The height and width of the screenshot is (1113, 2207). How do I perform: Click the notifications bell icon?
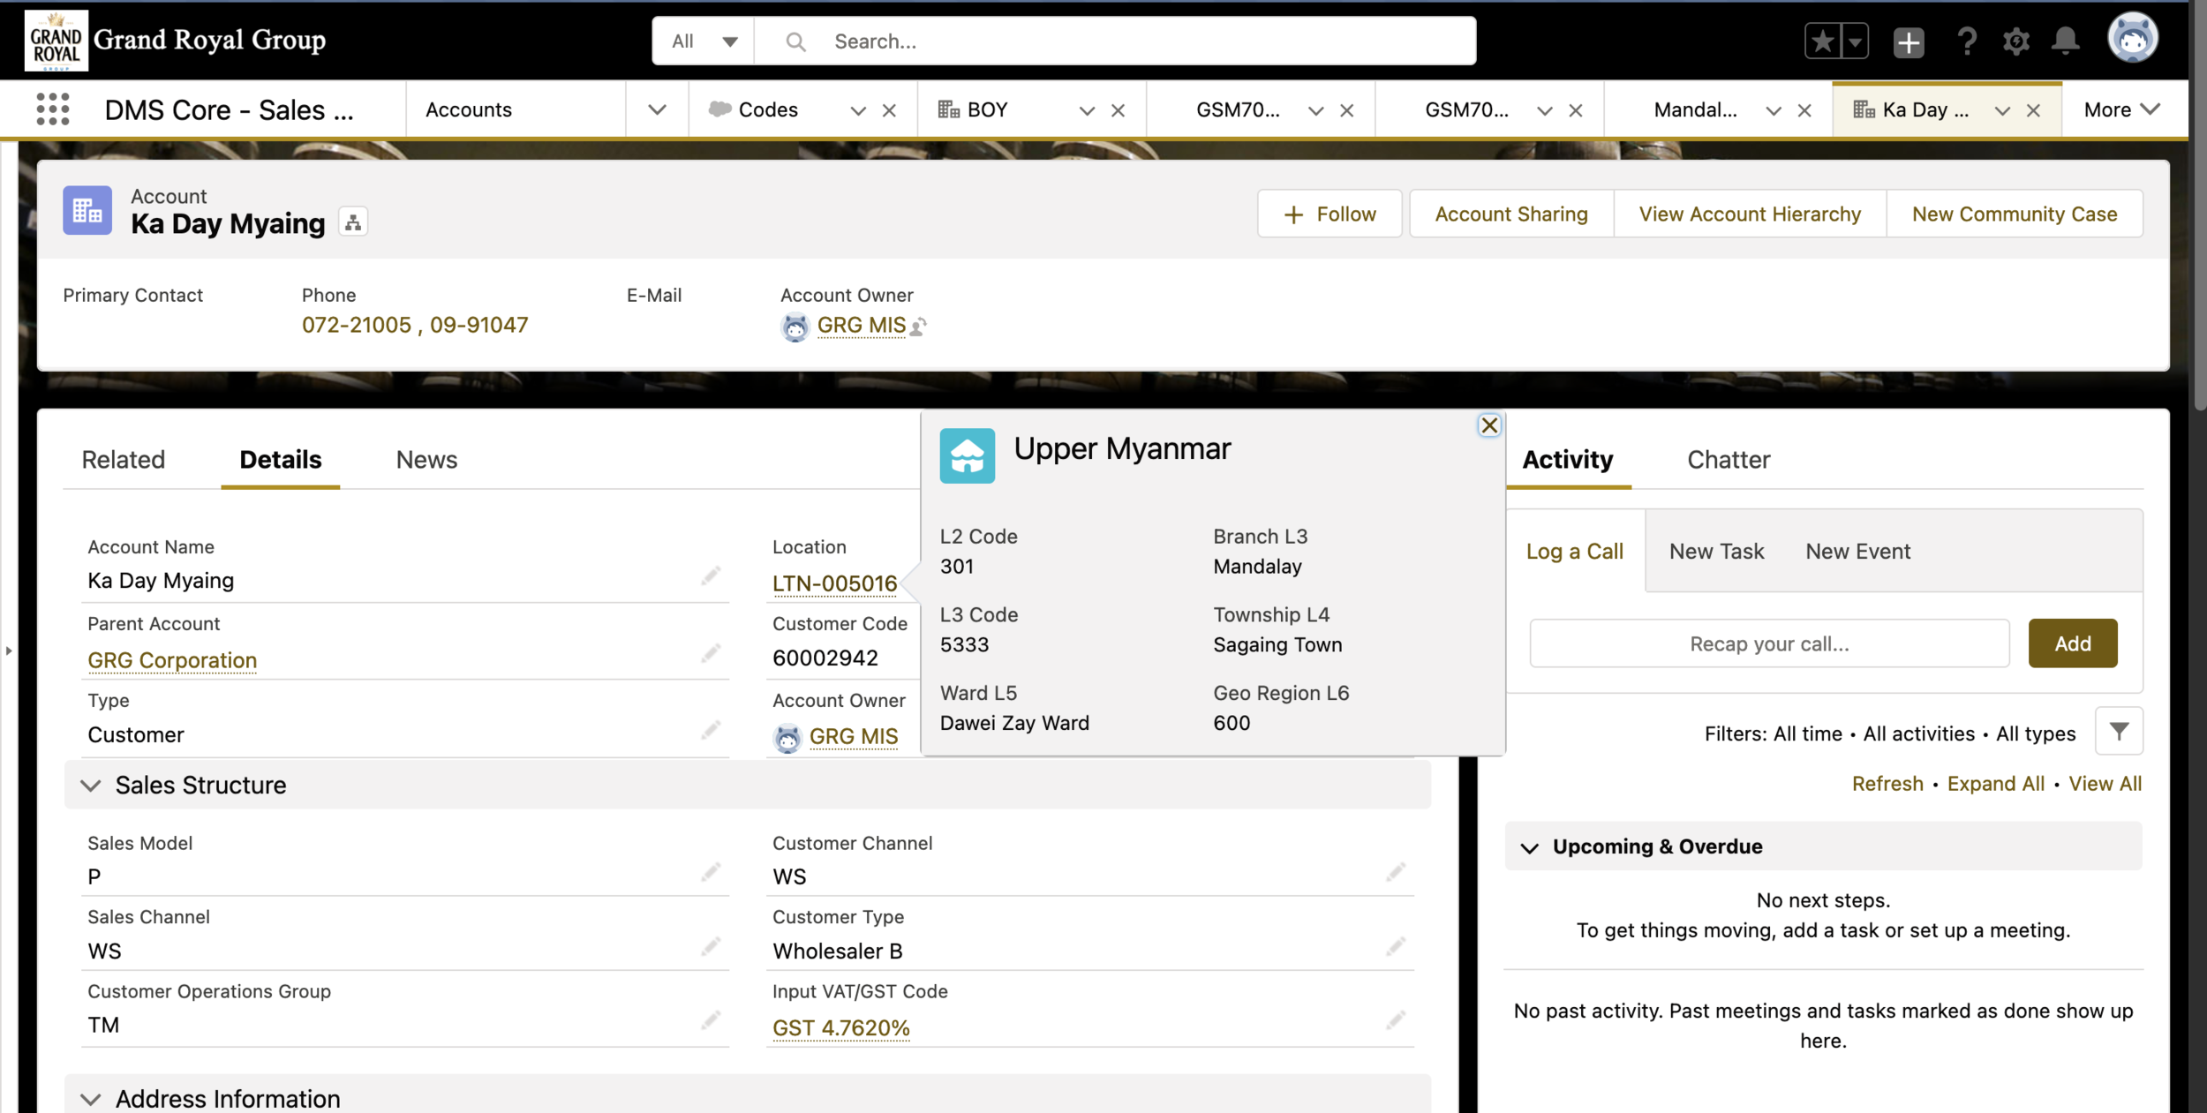pos(2065,41)
